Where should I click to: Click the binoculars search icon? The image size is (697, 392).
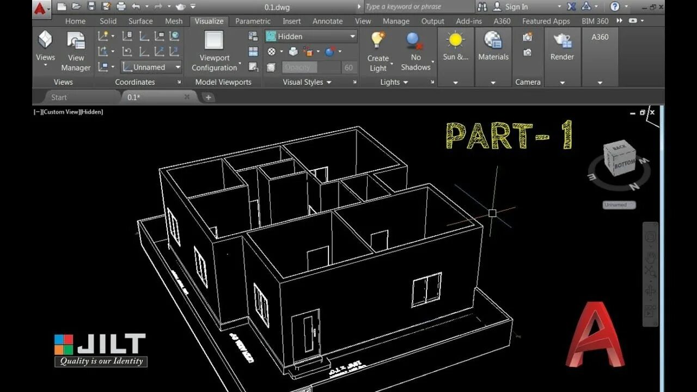coord(482,7)
